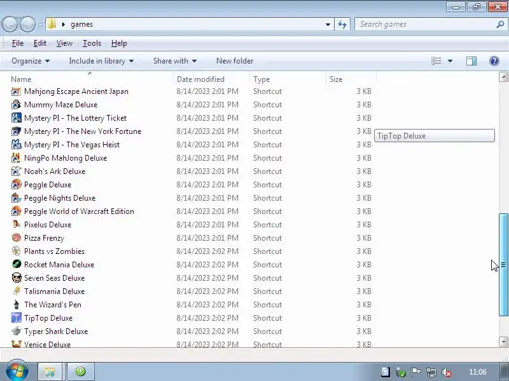Open the File menu
The width and height of the screenshot is (509, 381).
pyautogui.click(x=18, y=43)
